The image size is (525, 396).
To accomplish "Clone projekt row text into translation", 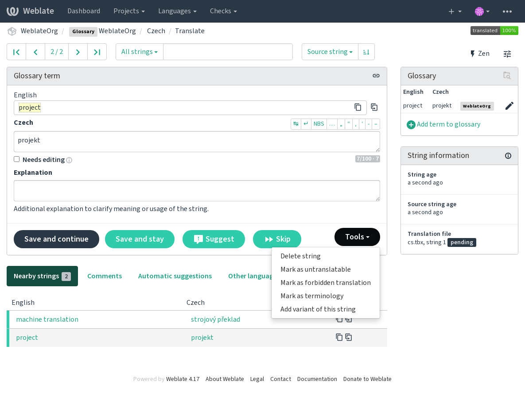I will (349, 337).
